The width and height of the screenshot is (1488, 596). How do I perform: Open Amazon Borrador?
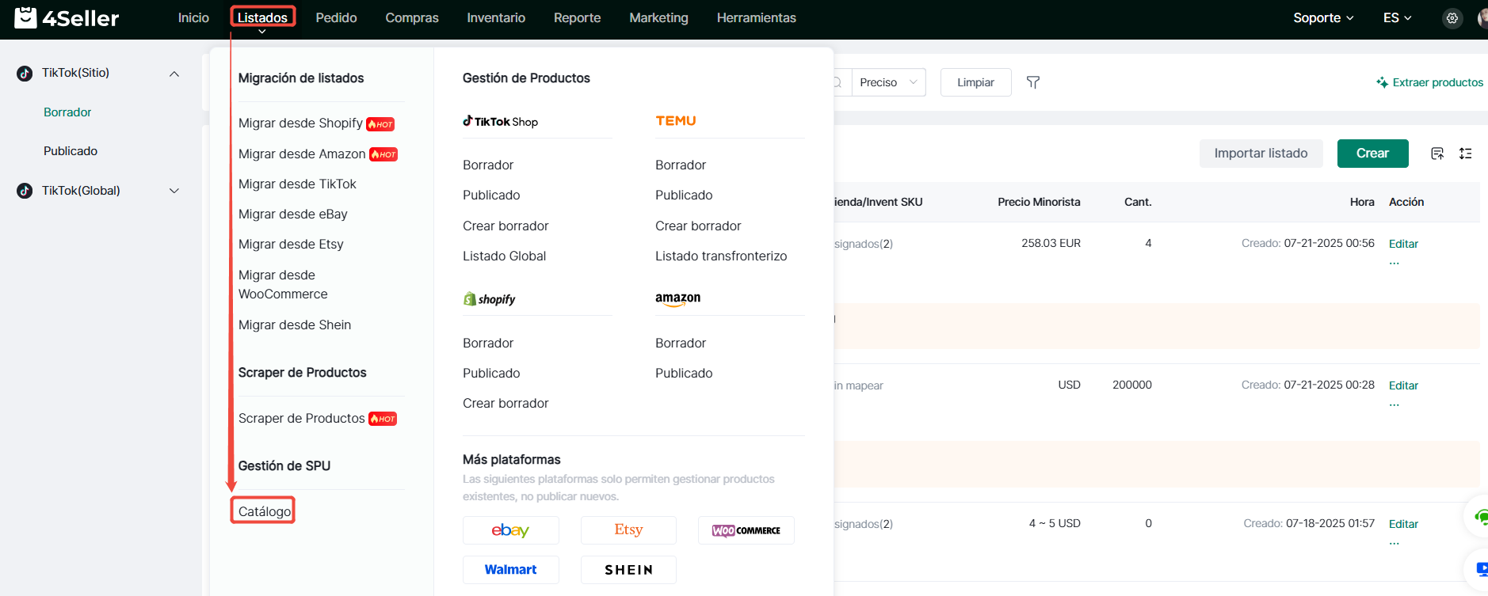point(681,343)
